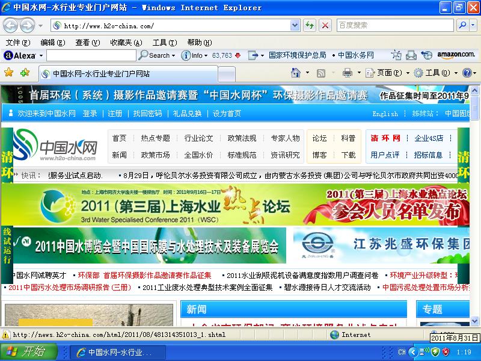Click the Alexa toolbar search field

(x=91, y=55)
